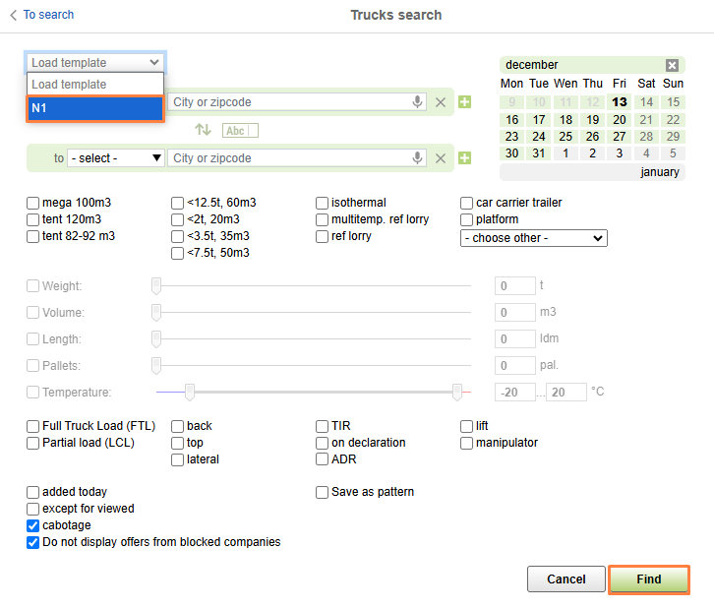Pick December 20 in the calendar
The width and height of the screenshot is (714, 609).
619,120
